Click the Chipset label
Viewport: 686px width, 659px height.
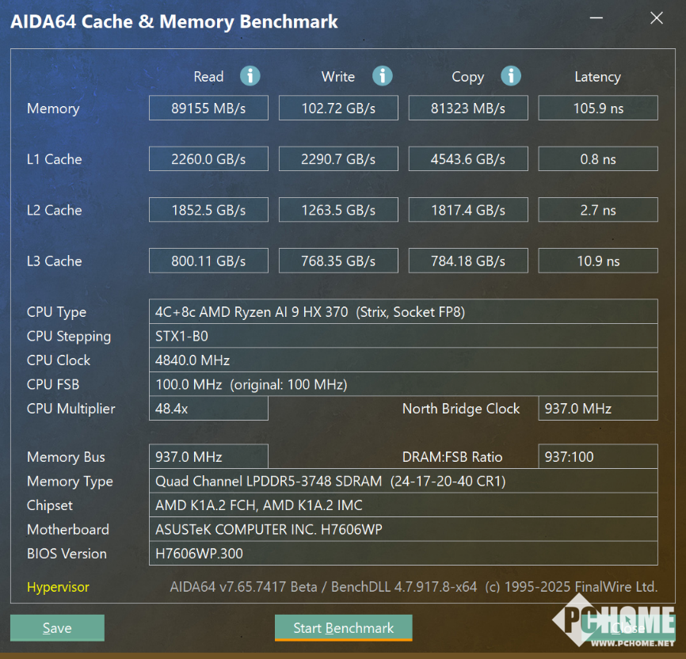coord(49,505)
